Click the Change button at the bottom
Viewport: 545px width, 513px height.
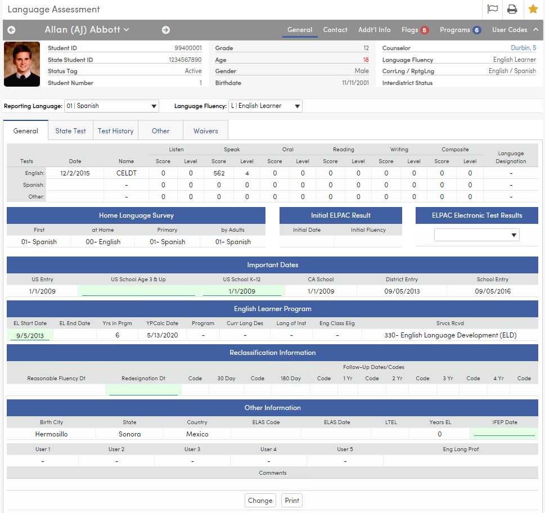260,500
